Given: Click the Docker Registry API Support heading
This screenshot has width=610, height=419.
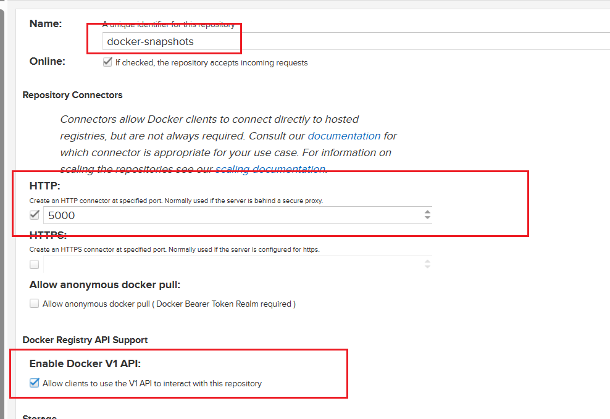Looking at the screenshot, I should [x=85, y=340].
